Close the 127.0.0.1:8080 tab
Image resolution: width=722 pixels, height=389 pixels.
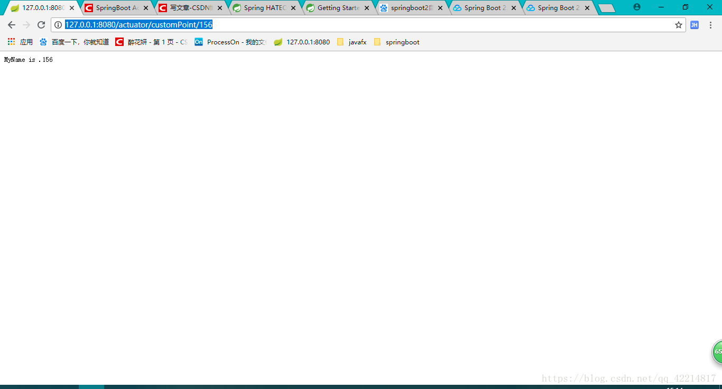(72, 8)
